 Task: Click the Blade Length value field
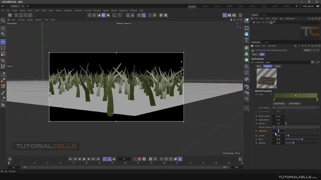point(278,116)
